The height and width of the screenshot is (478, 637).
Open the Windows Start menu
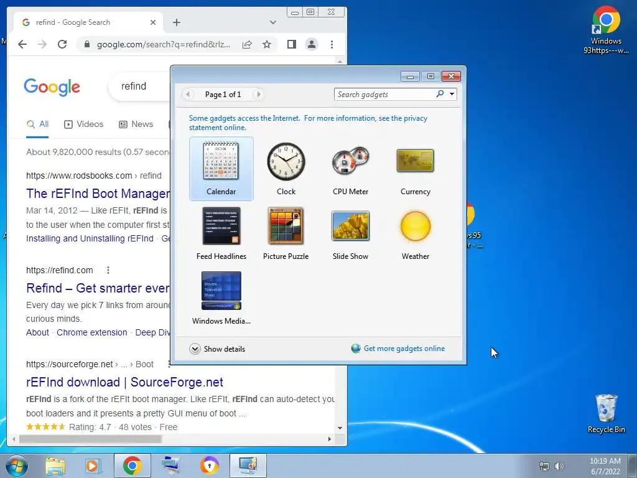16,466
